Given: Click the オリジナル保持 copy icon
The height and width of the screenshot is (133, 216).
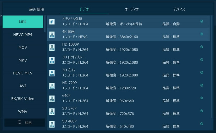Looking at the screenshot, I should (52, 22).
